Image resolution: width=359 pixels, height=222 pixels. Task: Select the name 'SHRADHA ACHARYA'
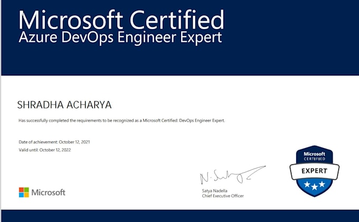(64, 105)
